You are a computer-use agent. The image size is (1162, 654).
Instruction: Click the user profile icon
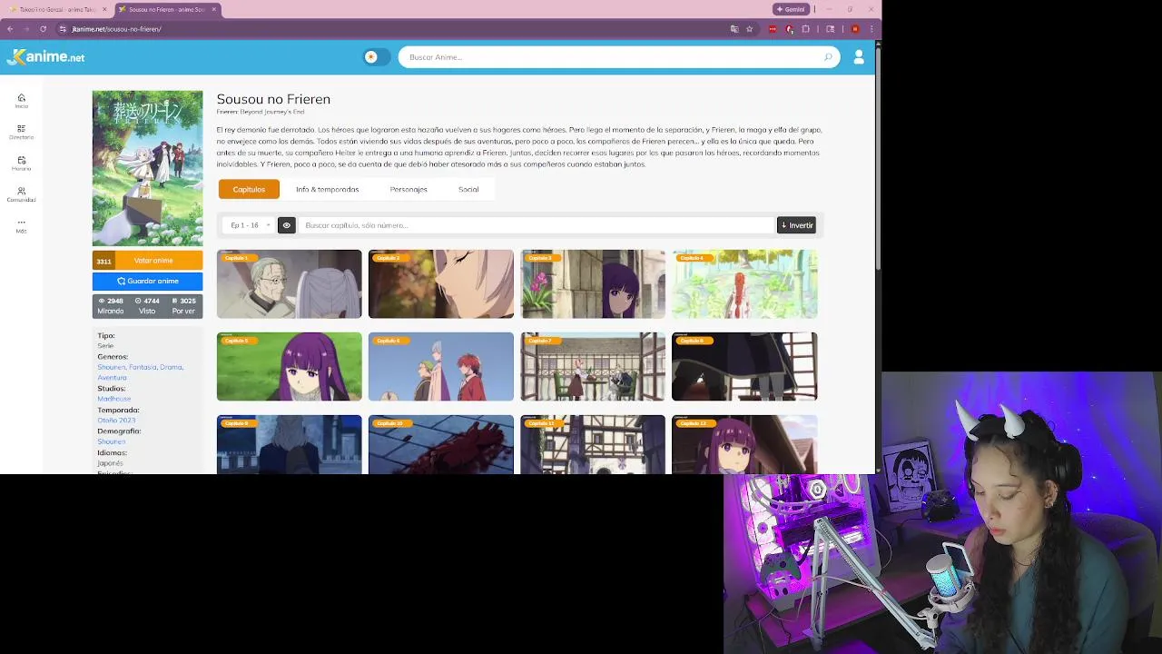(859, 57)
